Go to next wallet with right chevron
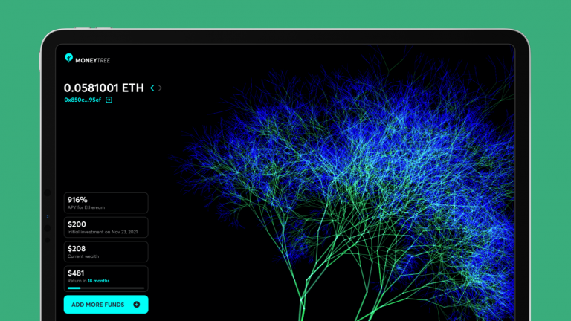Viewport: 571px width, 321px height. pyautogui.click(x=161, y=88)
